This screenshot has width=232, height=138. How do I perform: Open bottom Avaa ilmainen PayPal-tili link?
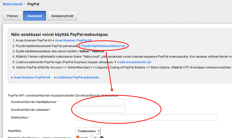click(x=32, y=78)
